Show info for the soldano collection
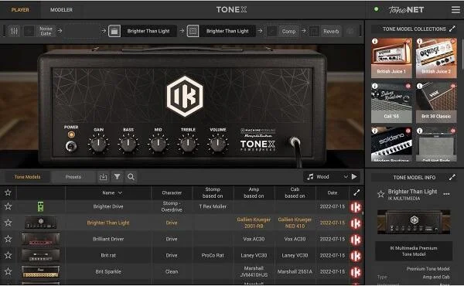464x286 pixels. click(375, 131)
